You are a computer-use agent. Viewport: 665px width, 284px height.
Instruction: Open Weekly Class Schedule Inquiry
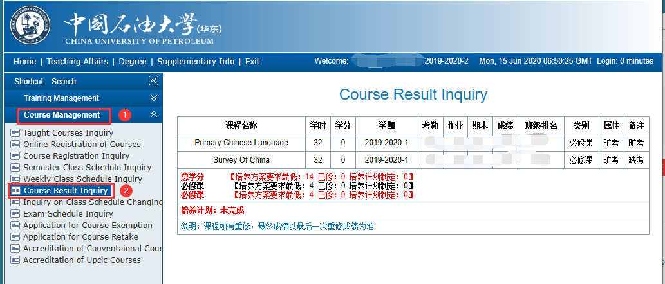coord(82,179)
